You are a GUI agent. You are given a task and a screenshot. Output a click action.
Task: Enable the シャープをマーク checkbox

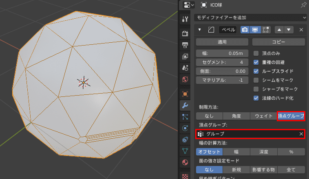click(256, 89)
